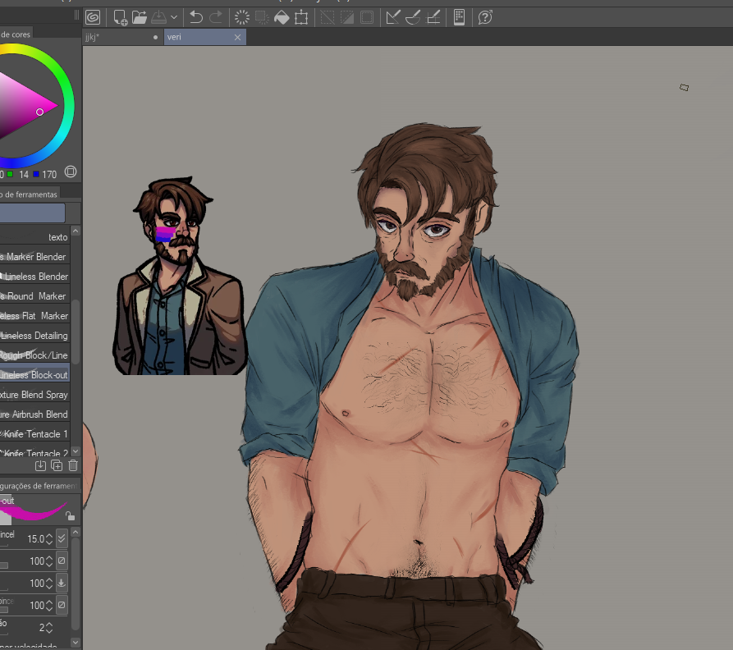Delete the selected sub tool
This screenshot has width=733, height=650.
(x=73, y=465)
